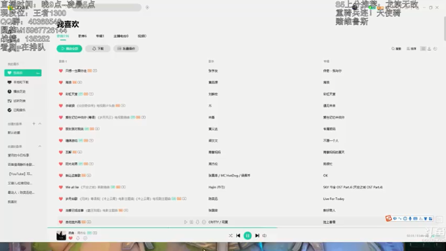Add CRITTY song to playlist via row plus icon

click(192, 222)
